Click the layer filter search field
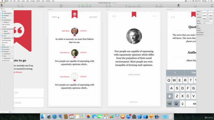The width and height of the screenshot is (214, 120). pyautogui.click(x=5, y=112)
